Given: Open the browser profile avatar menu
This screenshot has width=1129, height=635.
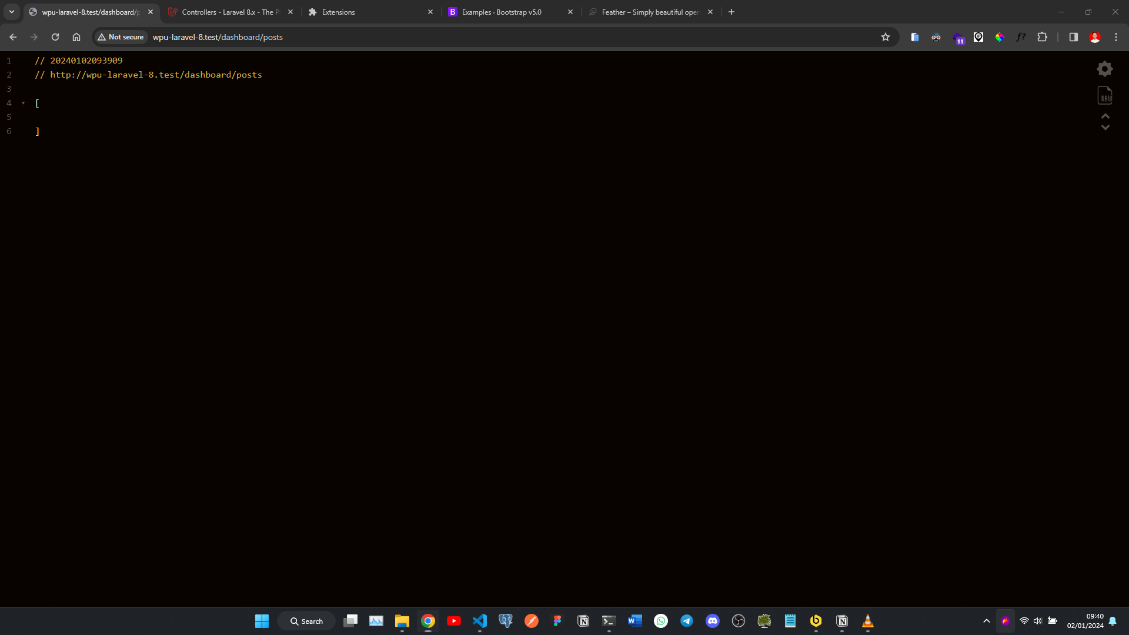Looking at the screenshot, I should (1095, 37).
